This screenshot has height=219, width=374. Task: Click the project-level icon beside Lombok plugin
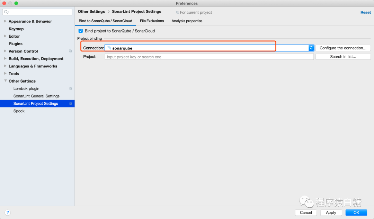click(70, 88)
